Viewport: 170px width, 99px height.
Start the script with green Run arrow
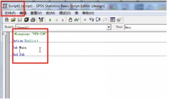click(x=50, y=20)
